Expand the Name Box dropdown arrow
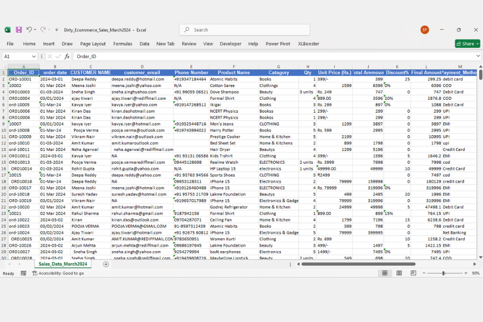Image resolution: width=483 pixels, height=322 pixels. tap(34, 56)
